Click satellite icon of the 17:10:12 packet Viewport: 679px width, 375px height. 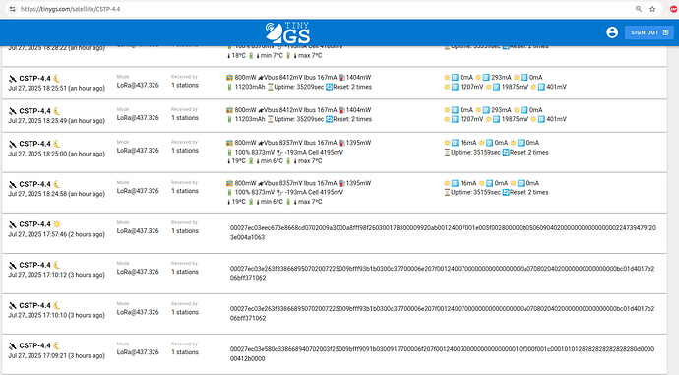point(12,265)
